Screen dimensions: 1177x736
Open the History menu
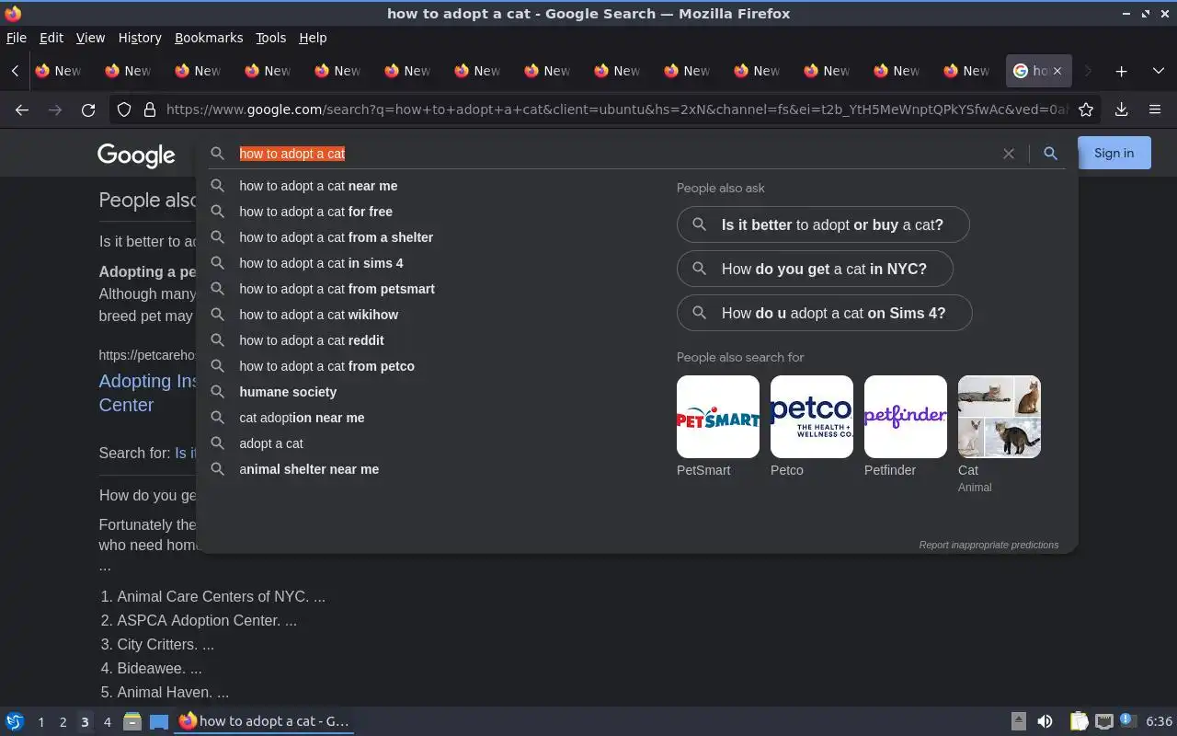coord(140,38)
